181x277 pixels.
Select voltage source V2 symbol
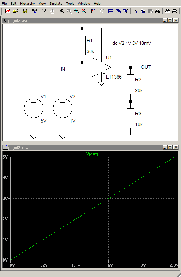point(63,108)
